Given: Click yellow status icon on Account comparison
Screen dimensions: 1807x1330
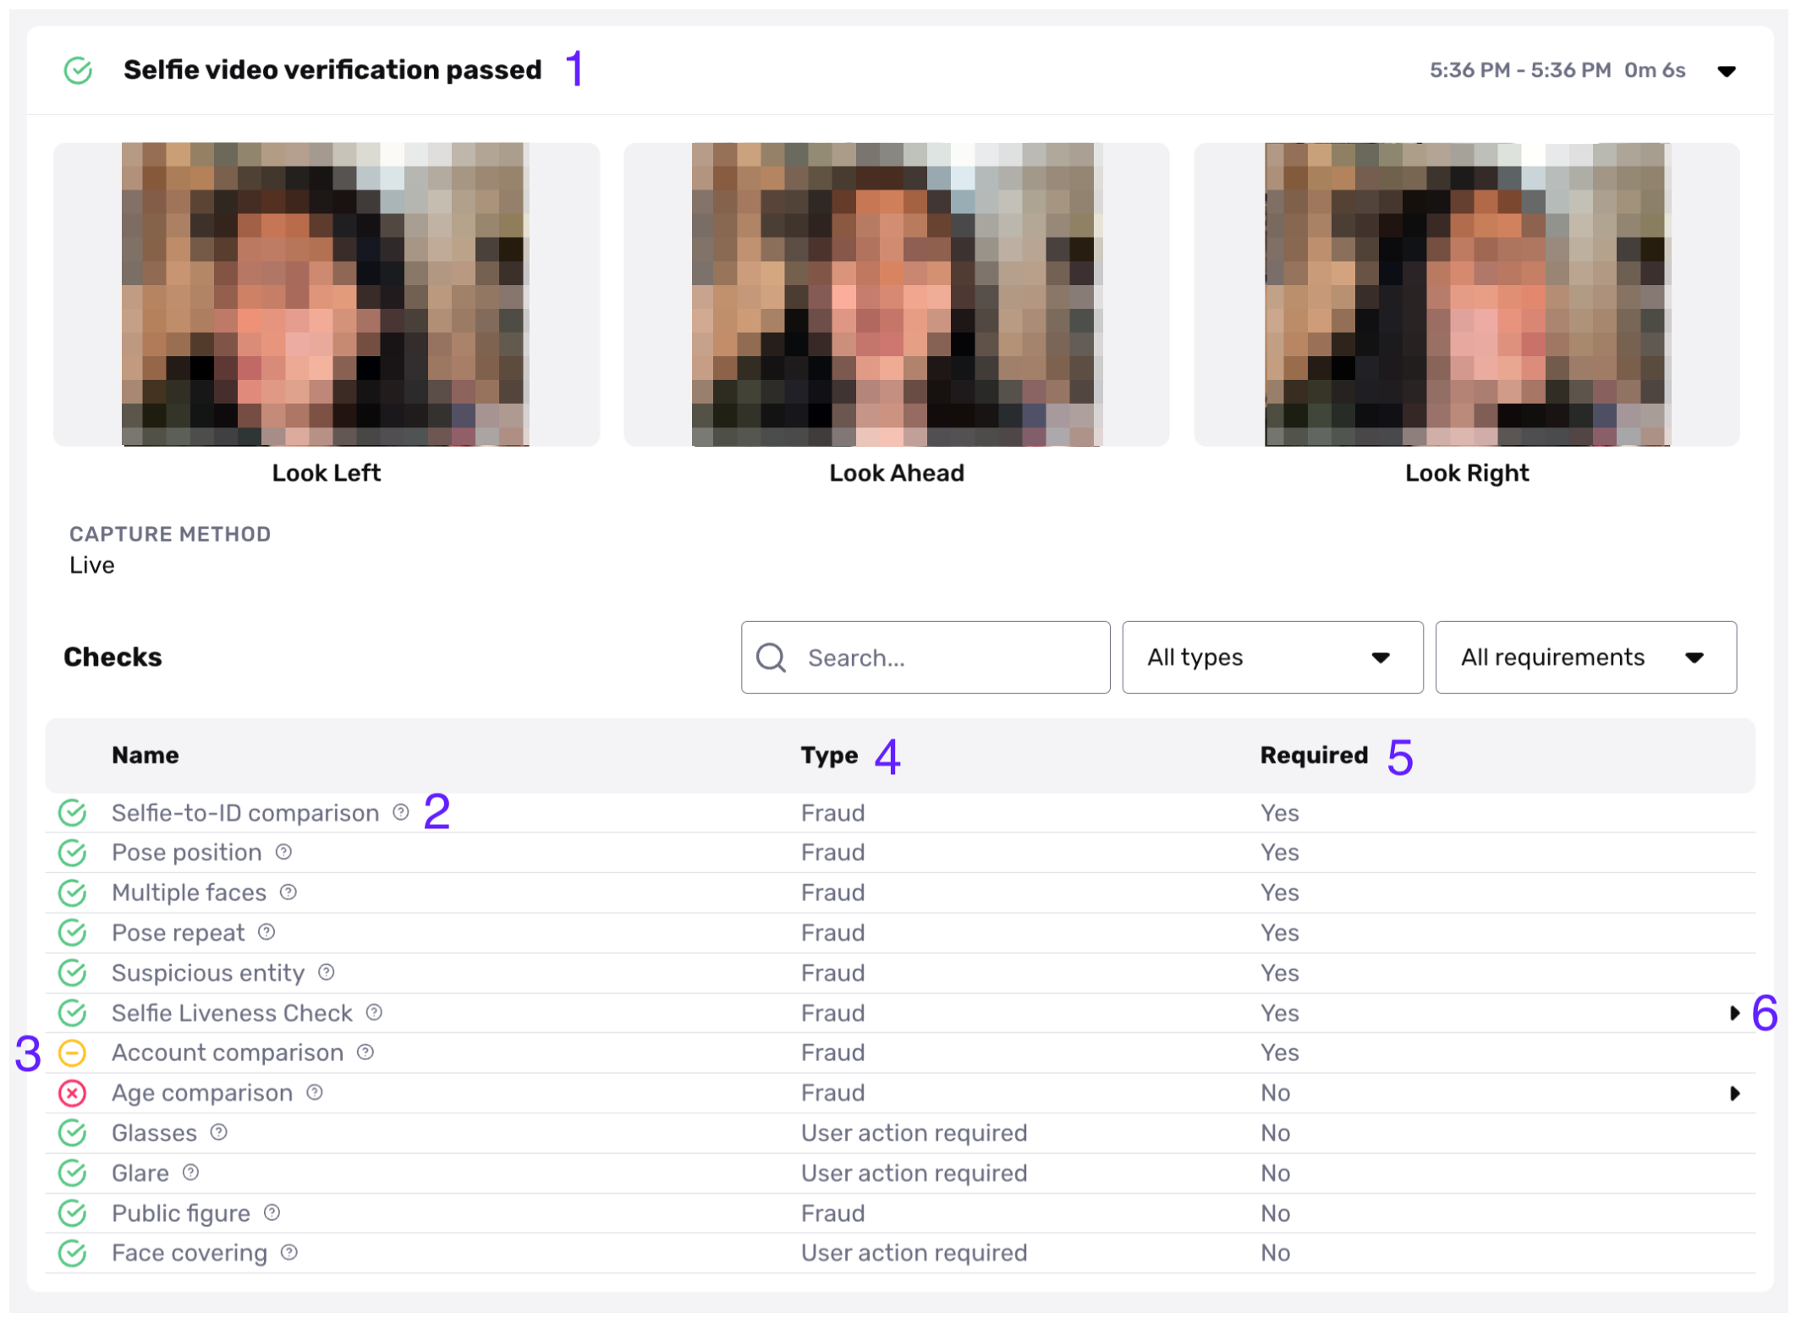Looking at the screenshot, I should (73, 1052).
